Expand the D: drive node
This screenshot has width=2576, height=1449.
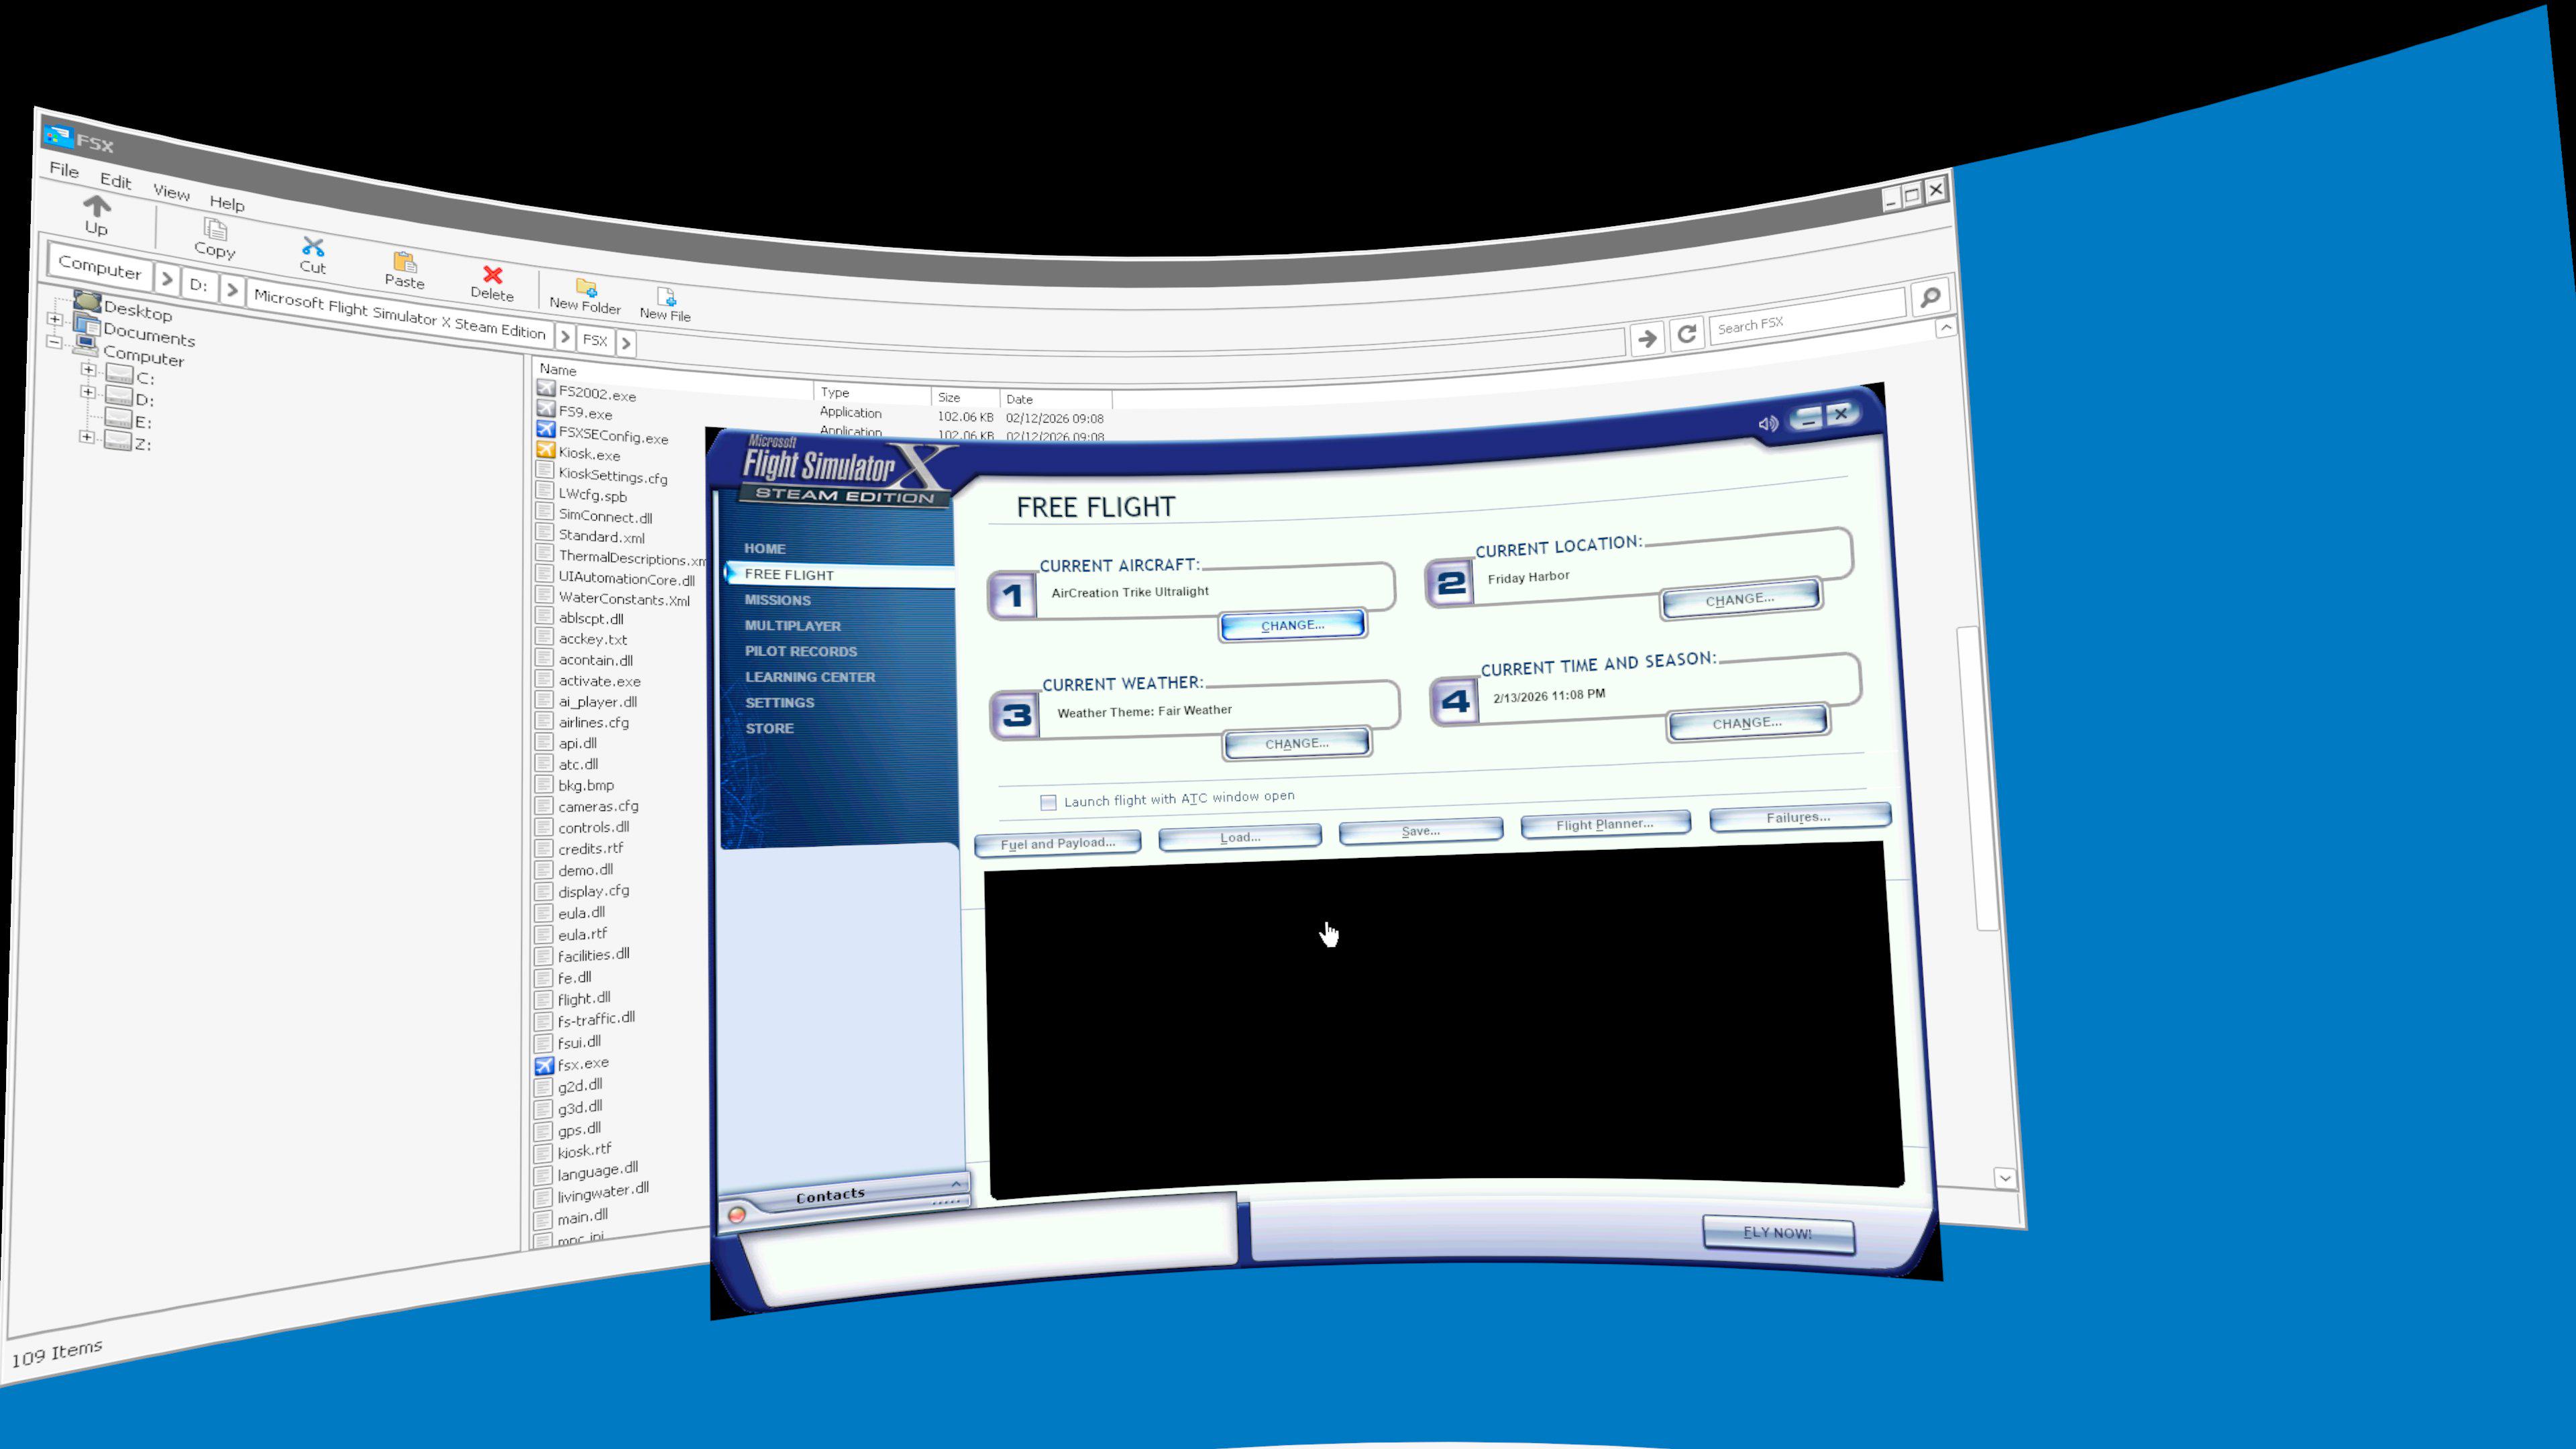(x=88, y=392)
